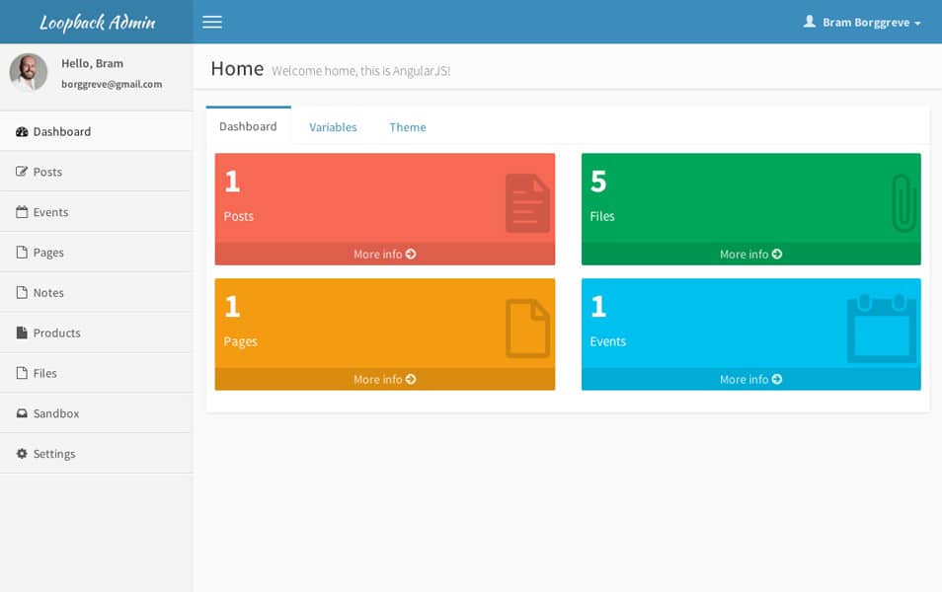The height and width of the screenshot is (592, 942).
Task: Click the Settings gear icon
Action: [22, 453]
